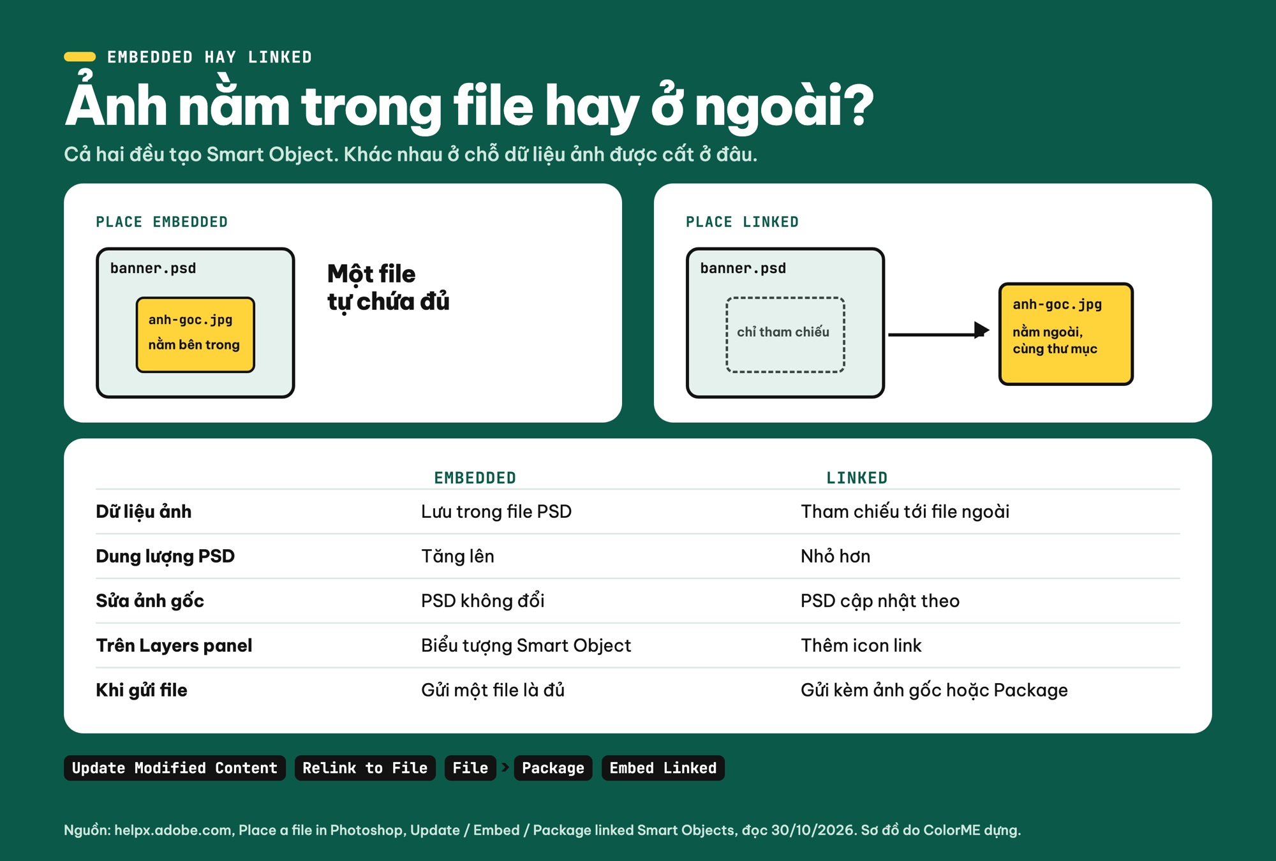Click the 'Tham chiếu tới file ngoài' cell
This screenshot has height=861, width=1276.
[x=905, y=511]
